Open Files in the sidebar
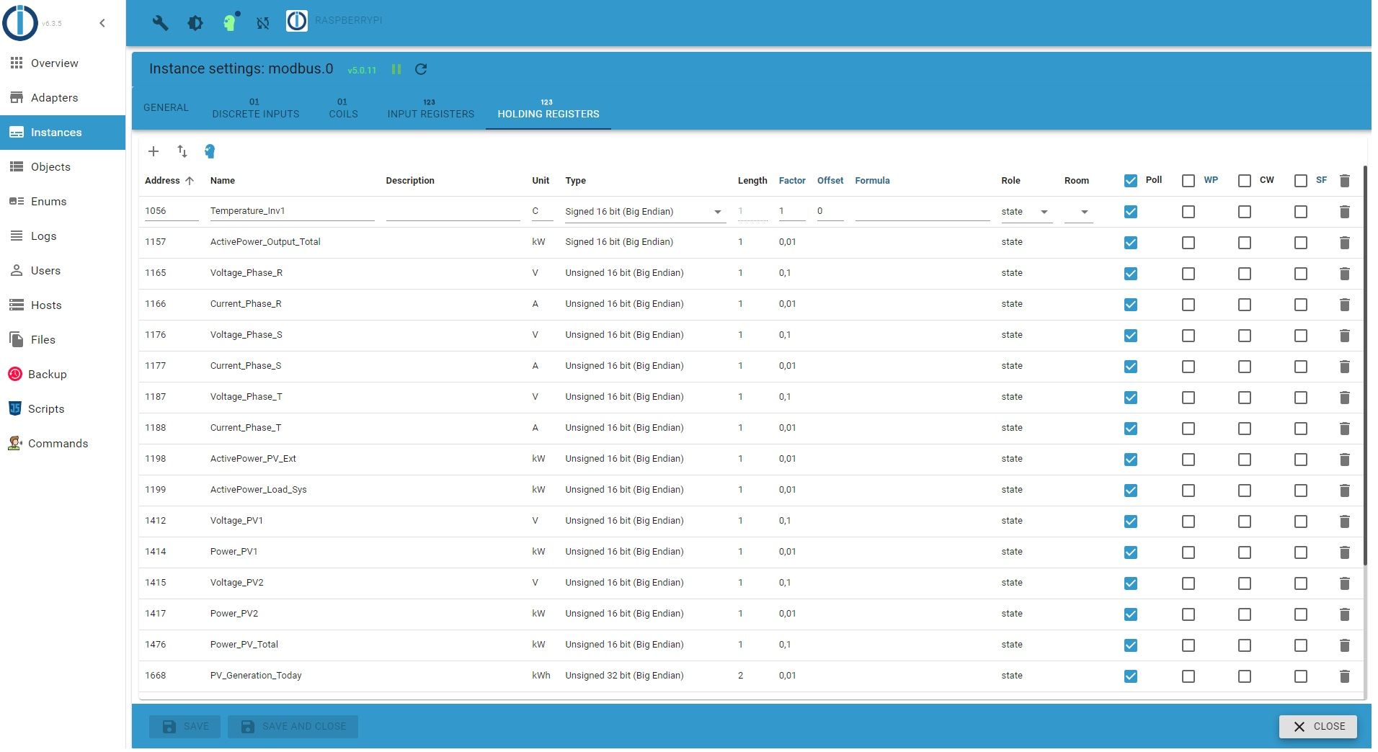The height and width of the screenshot is (752, 1378). pyautogui.click(x=63, y=340)
